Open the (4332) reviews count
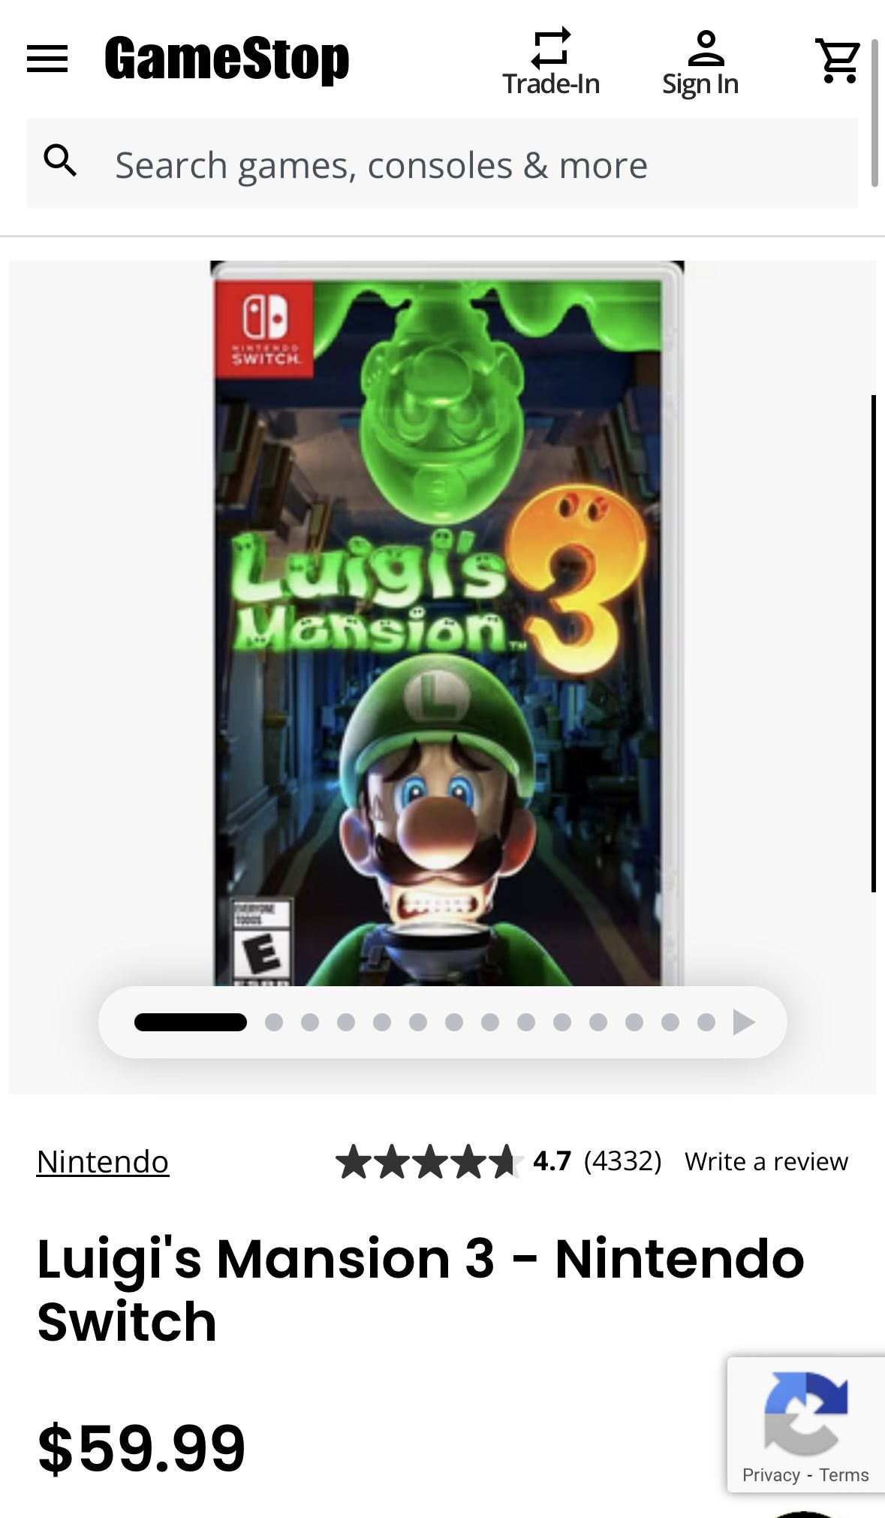 622,1161
